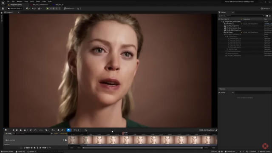
Task: Open the Tools menu
Action: click(x=26, y=1)
